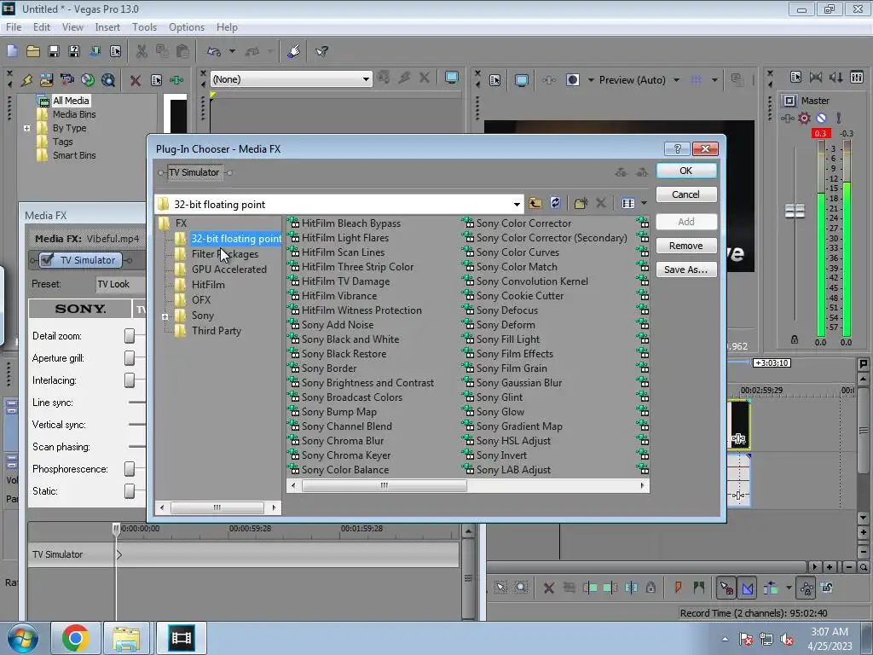The height and width of the screenshot is (655, 873).
Task: Click the red X remove icon in Project Media
Action: (135, 80)
